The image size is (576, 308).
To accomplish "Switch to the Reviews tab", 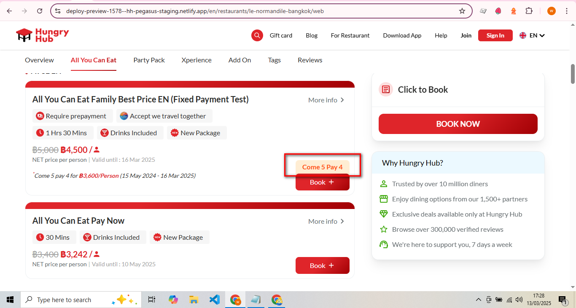I will pyautogui.click(x=310, y=60).
